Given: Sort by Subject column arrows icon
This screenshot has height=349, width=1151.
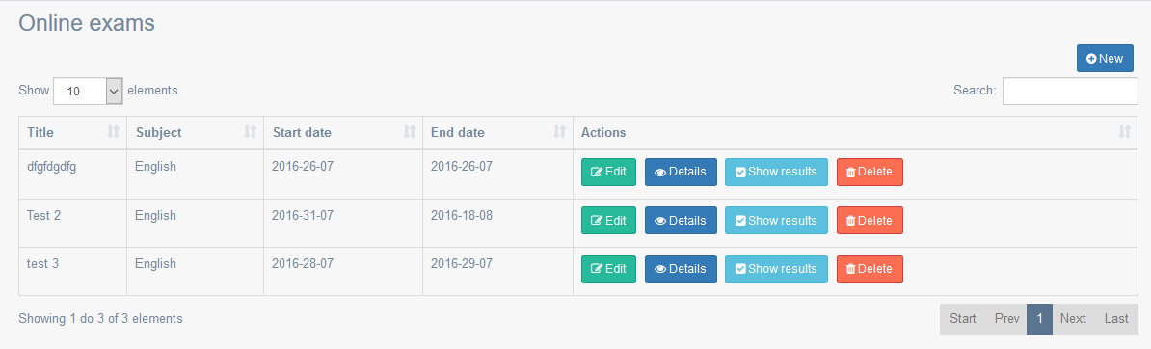Looking at the screenshot, I should coord(251,132).
